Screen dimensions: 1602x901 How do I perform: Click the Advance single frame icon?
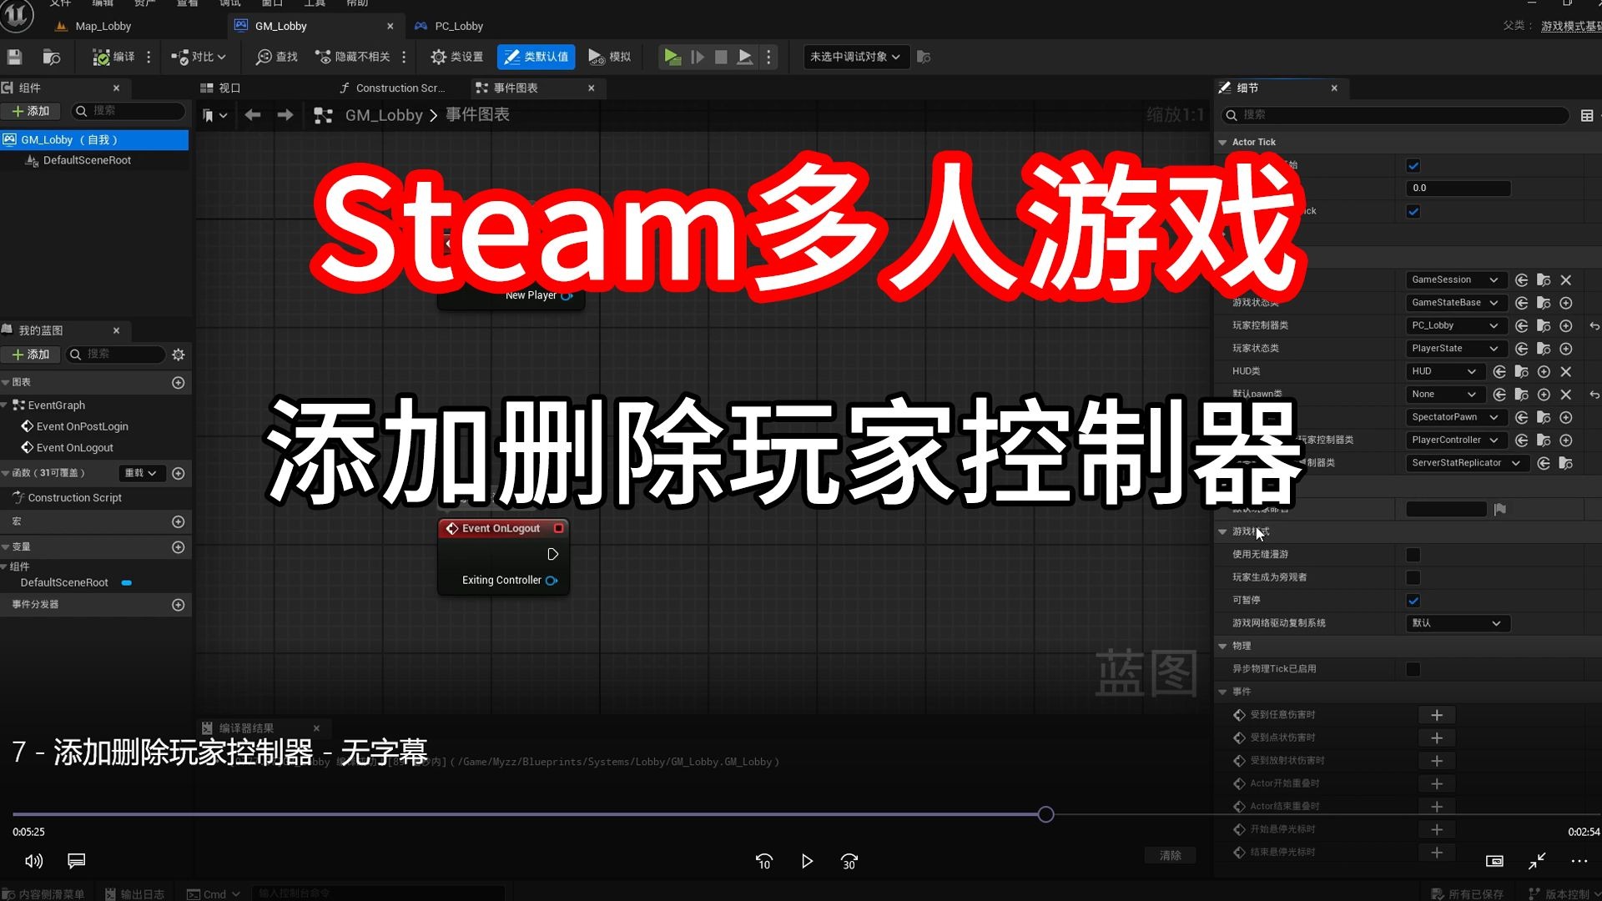[698, 57]
